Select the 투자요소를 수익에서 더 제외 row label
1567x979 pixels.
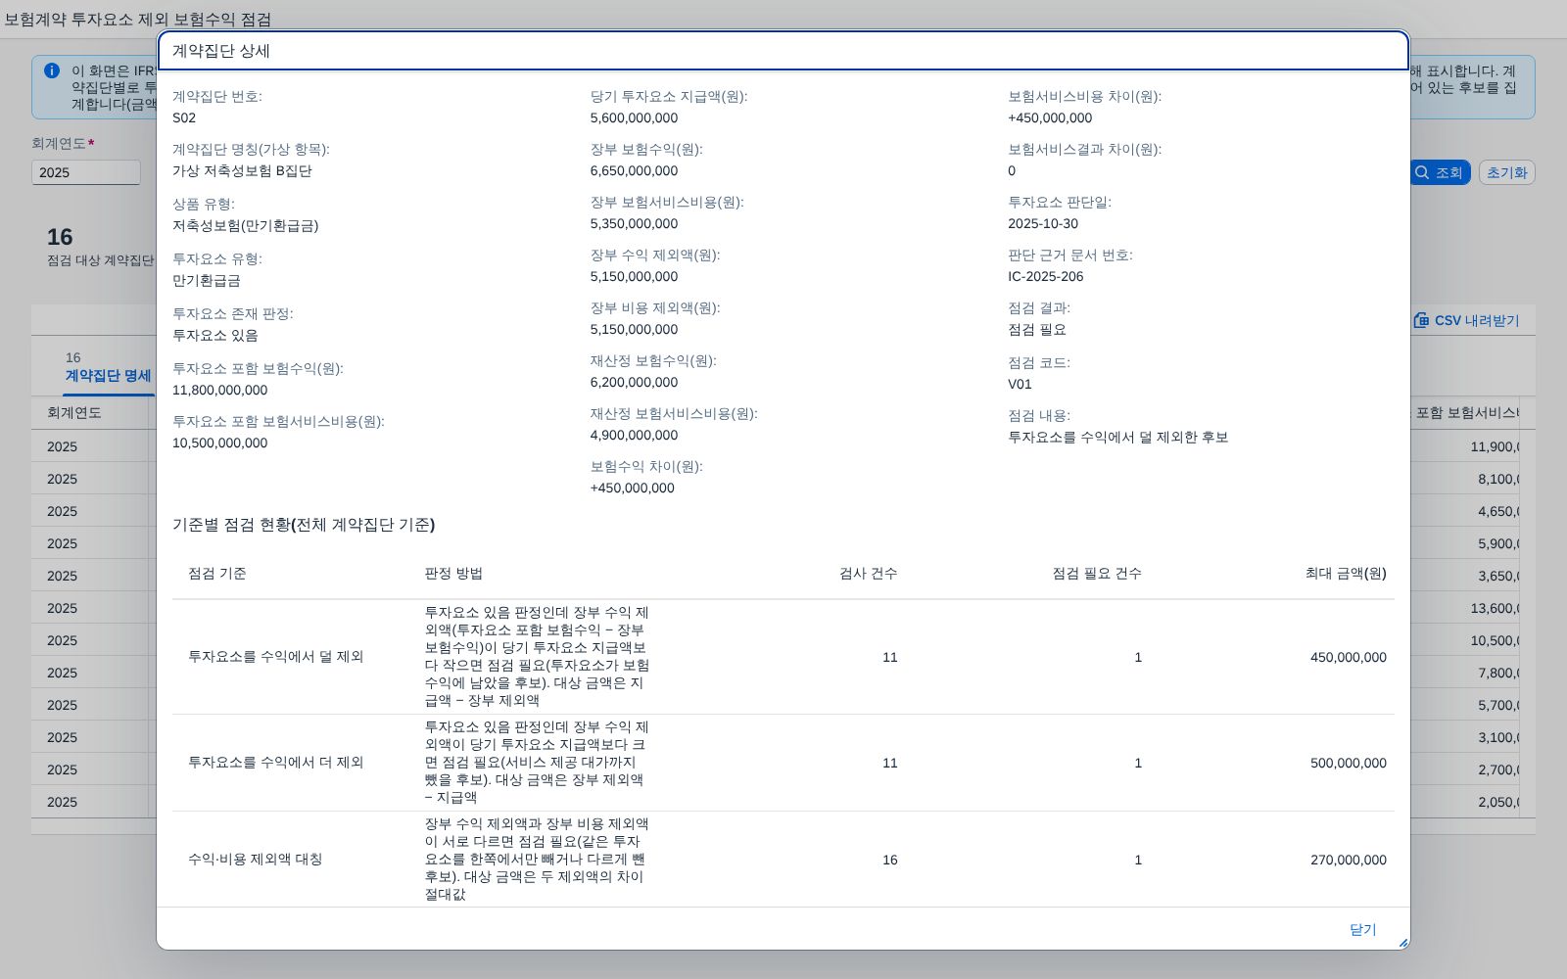[276, 763]
